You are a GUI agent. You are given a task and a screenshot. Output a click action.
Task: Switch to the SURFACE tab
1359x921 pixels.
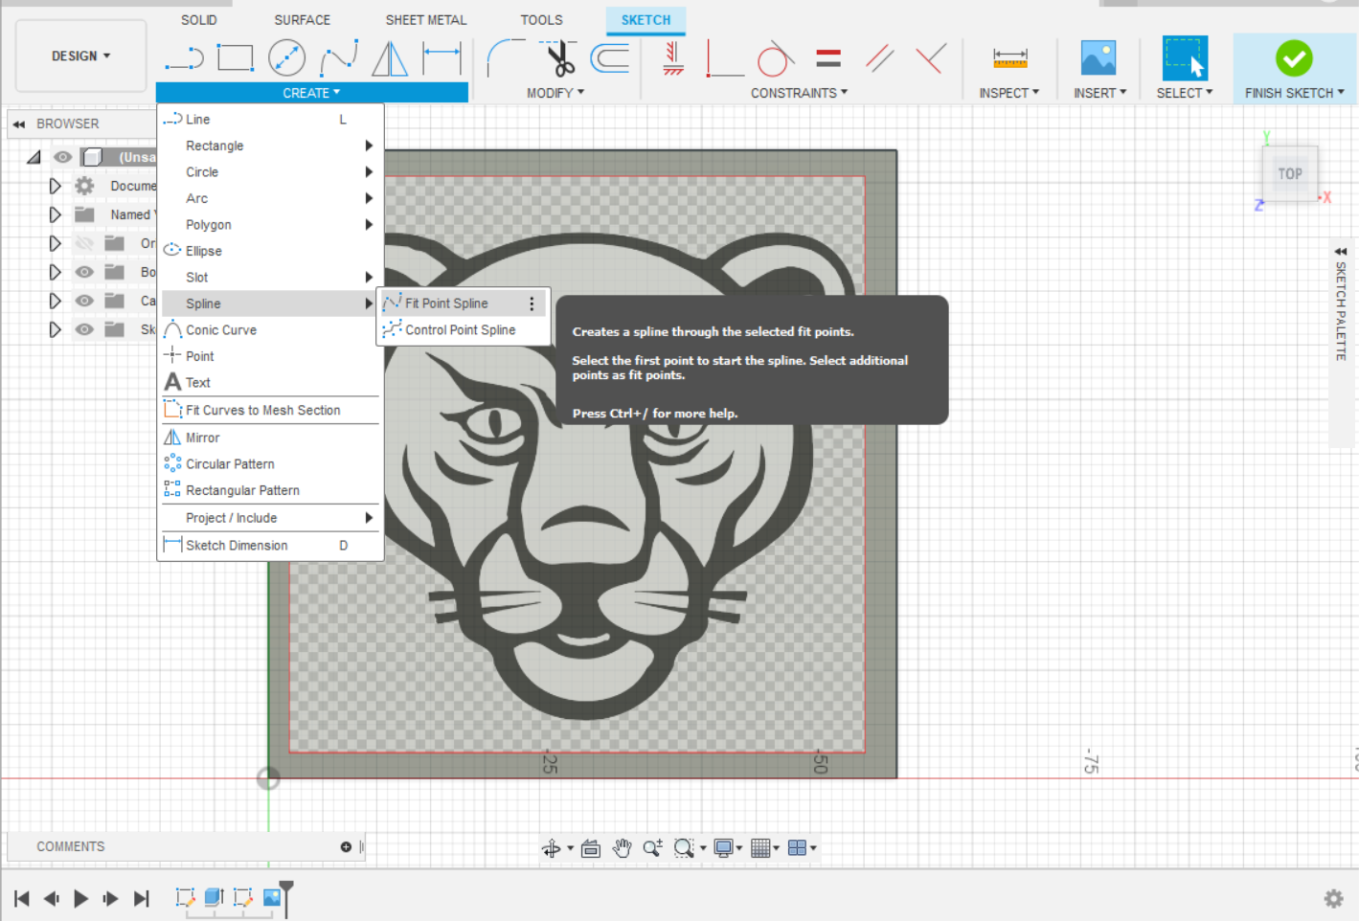click(302, 20)
